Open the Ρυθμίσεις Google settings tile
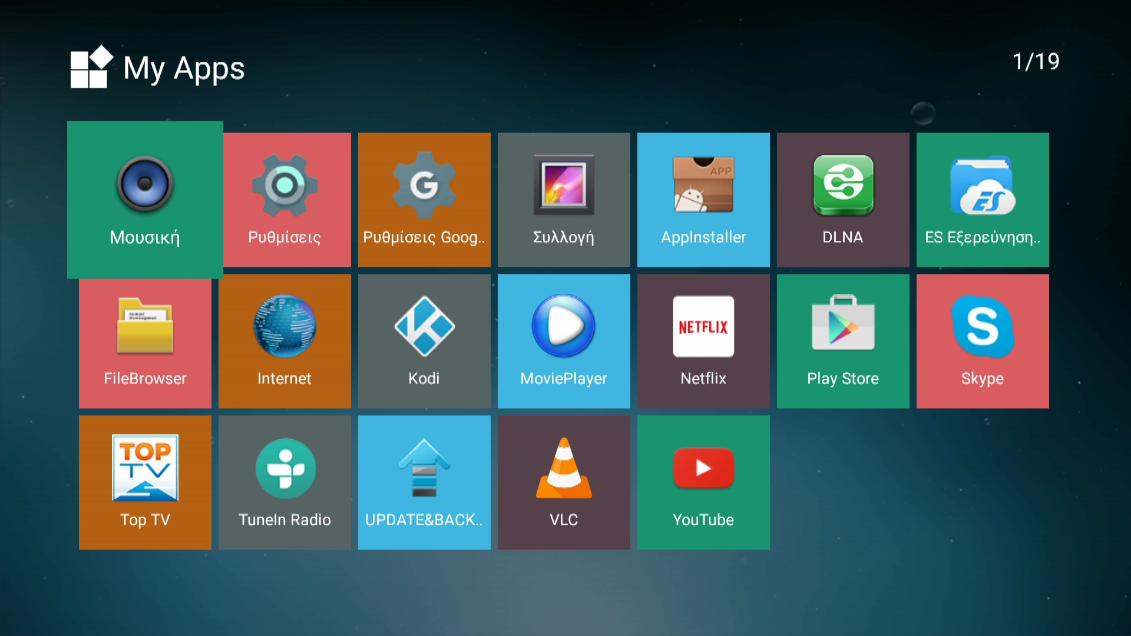 [424, 200]
